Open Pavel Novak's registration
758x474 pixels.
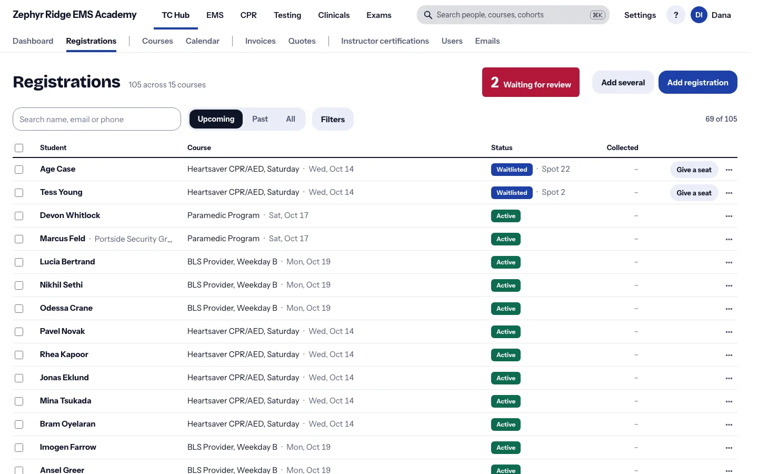[x=62, y=331]
